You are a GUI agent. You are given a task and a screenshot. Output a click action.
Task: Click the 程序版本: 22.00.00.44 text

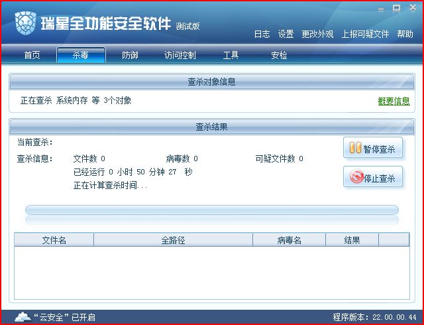[374, 317]
